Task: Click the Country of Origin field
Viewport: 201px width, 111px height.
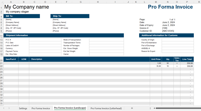Action: [x=178, y=40]
